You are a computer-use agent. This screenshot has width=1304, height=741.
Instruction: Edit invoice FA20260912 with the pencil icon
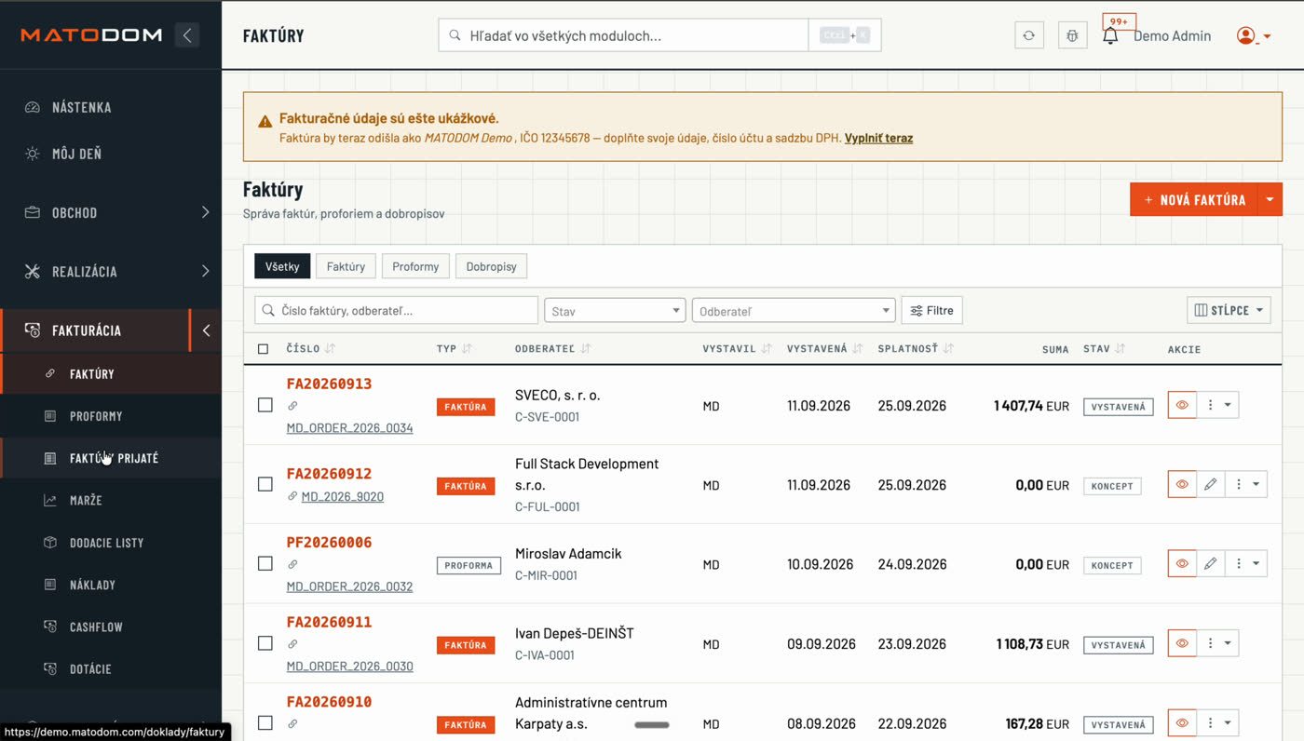(x=1210, y=484)
